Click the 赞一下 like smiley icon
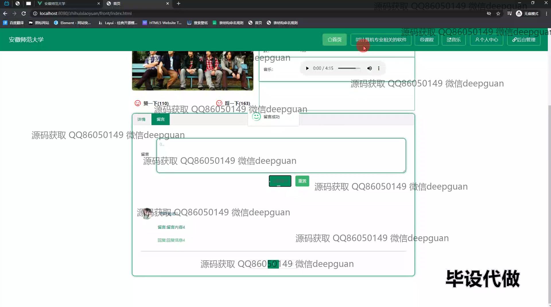 [138, 103]
